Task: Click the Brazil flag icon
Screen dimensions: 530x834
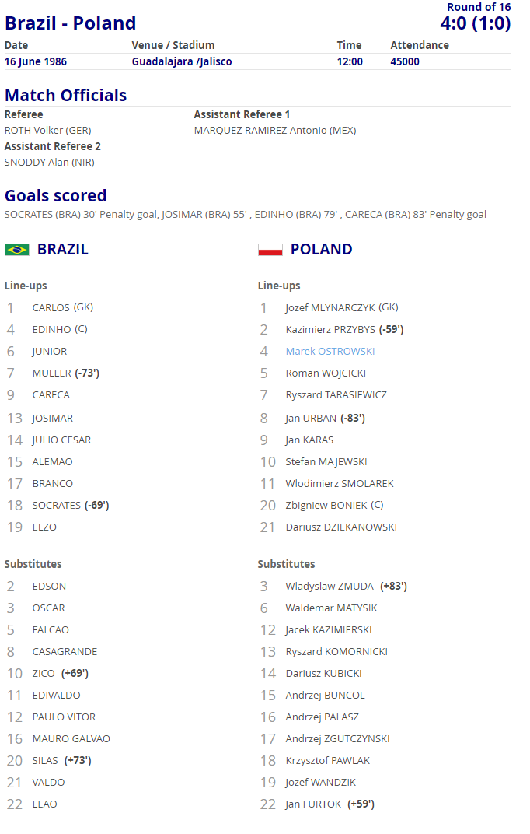Action: click(x=17, y=250)
